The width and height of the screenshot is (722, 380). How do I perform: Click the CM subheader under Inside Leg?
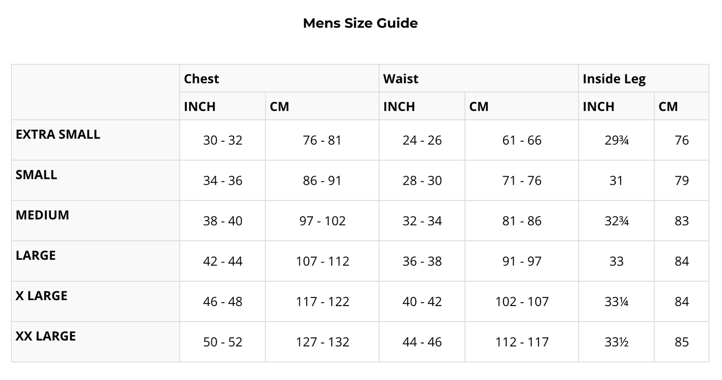tap(668, 106)
